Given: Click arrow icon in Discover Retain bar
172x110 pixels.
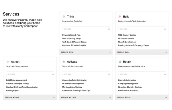Looking at the screenshot, I should [166, 97].
